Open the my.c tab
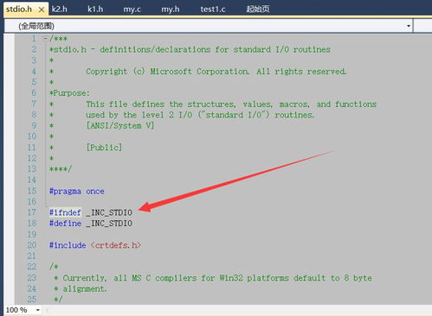 click(x=132, y=9)
